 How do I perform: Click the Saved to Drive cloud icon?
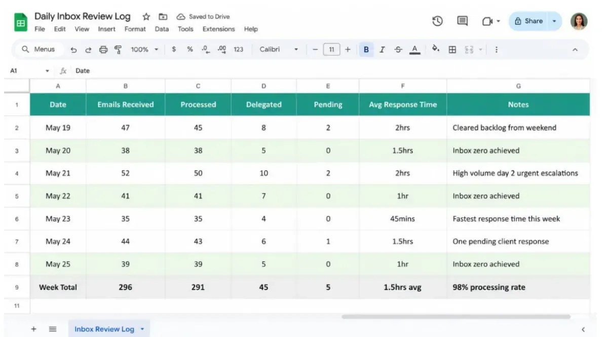click(x=180, y=17)
